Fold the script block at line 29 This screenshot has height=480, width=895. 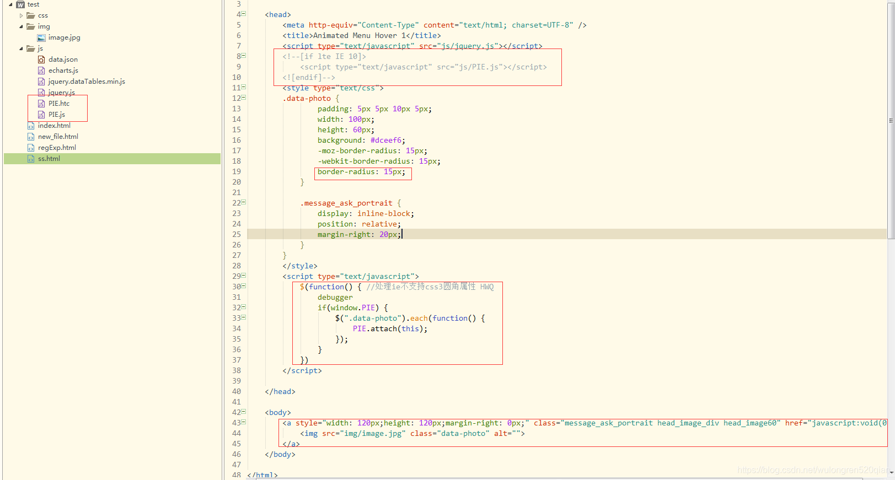244,276
